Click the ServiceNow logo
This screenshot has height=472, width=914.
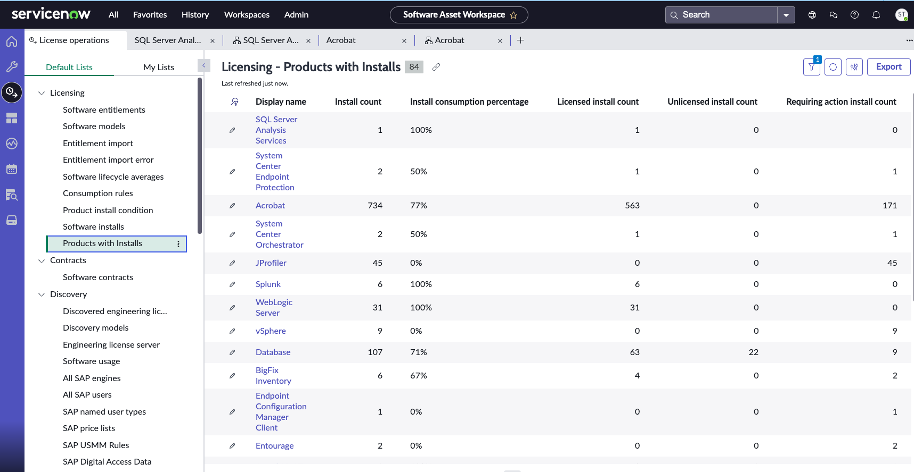(x=51, y=14)
